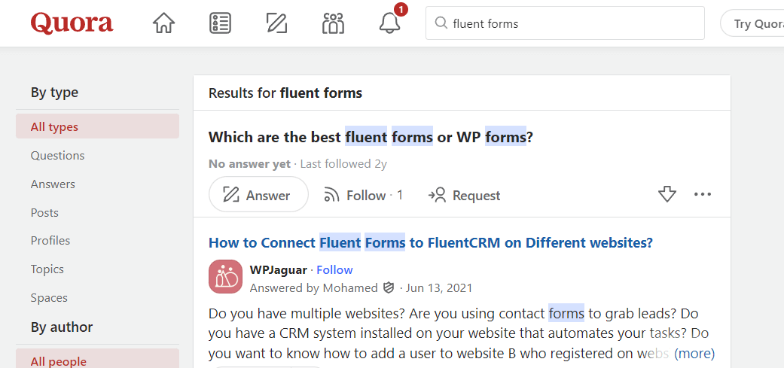Viewport: 784px width, 368px height.
Task: Click the search field containing fluent forms
Action: point(565,23)
